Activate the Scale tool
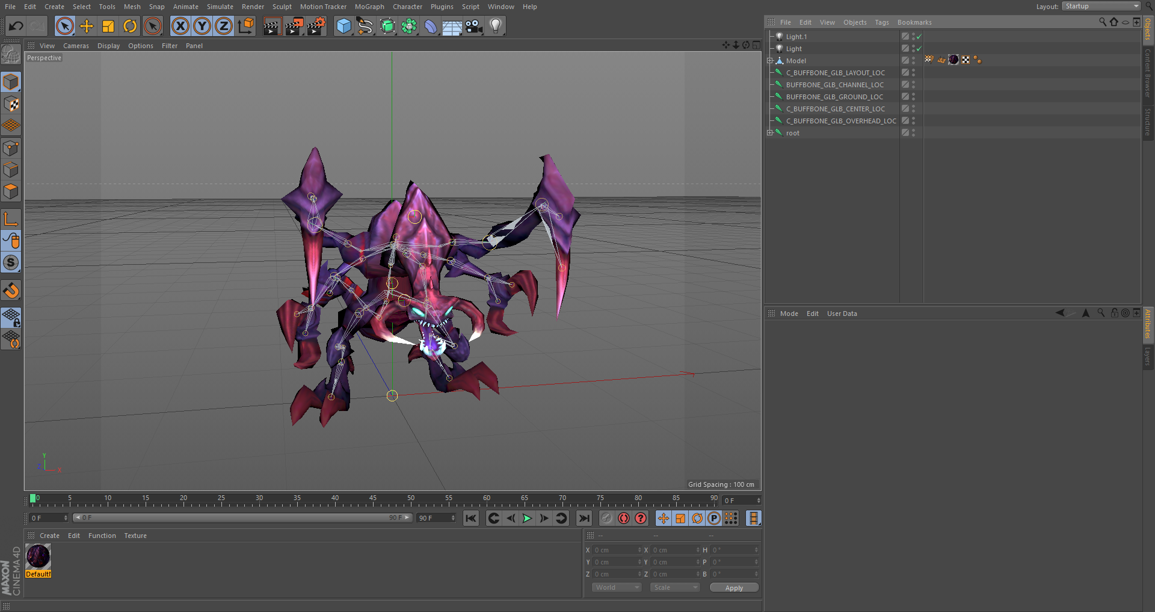Image resolution: width=1155 pixels, height=612 pixels. coord(108,26)
